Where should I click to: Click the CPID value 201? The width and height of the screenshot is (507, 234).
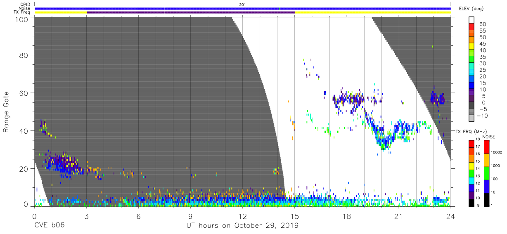tap(242, 5)
